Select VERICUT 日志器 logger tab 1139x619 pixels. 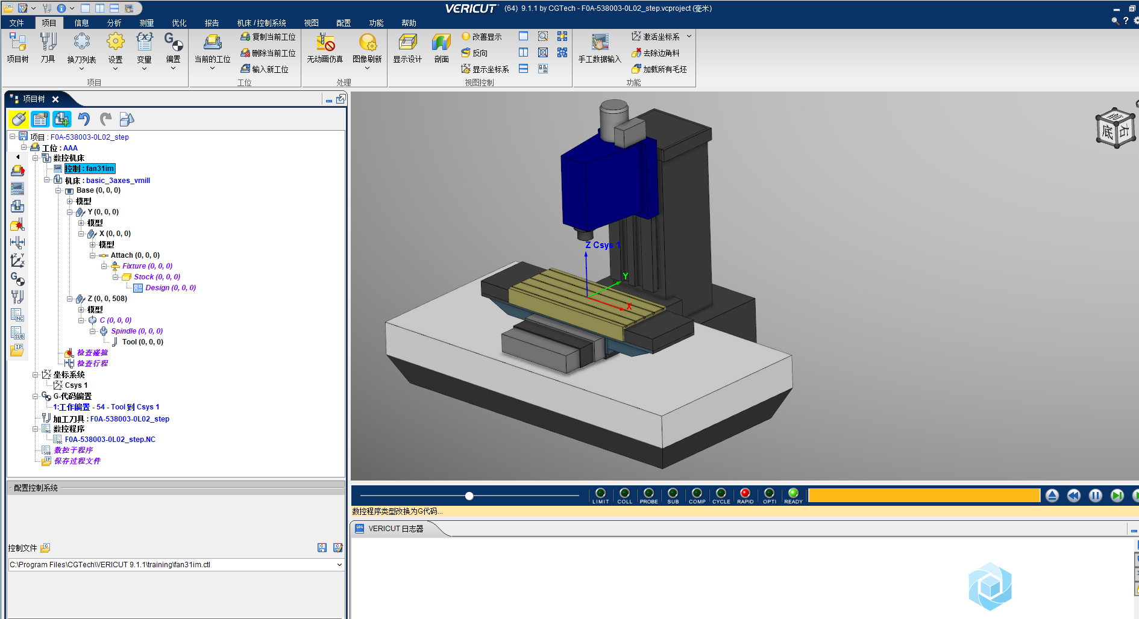(396, 529)
